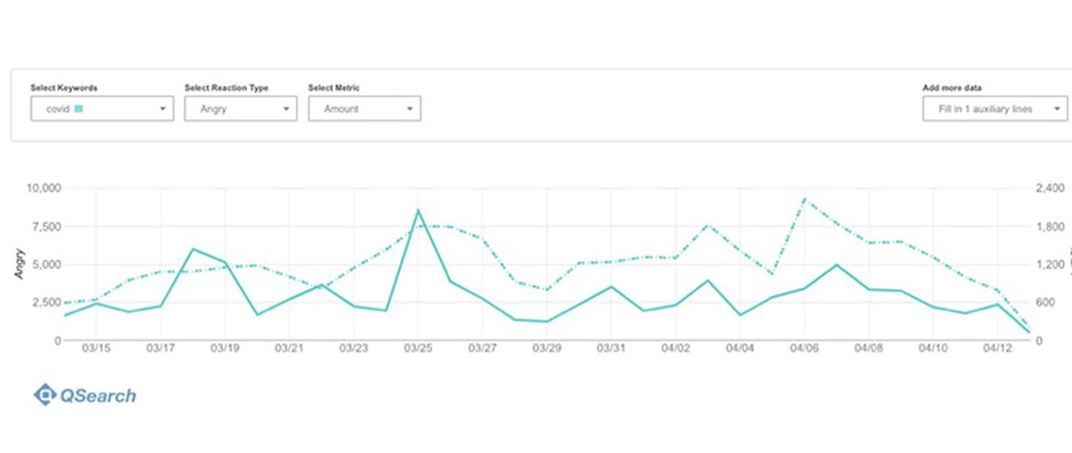Click the teal color square beside covid
1072x453 pixels.
pos(79,109)
